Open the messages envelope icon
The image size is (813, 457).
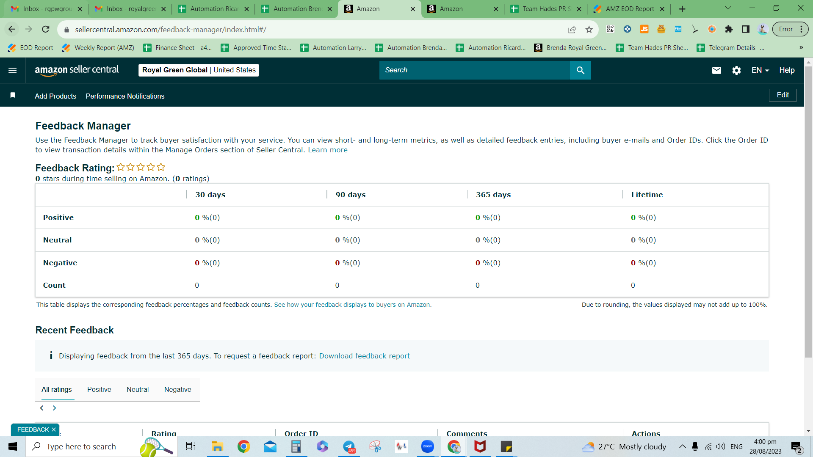(x=716, y=70)
